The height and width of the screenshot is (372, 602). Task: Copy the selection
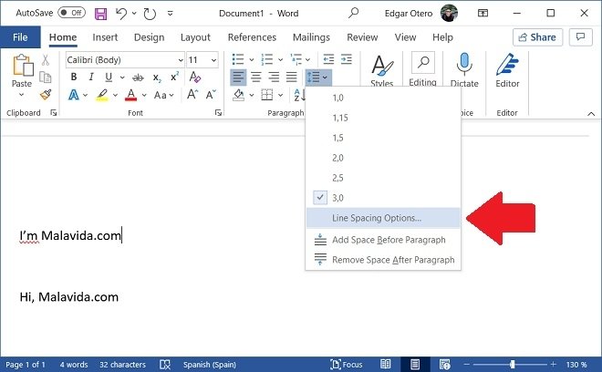46,77
